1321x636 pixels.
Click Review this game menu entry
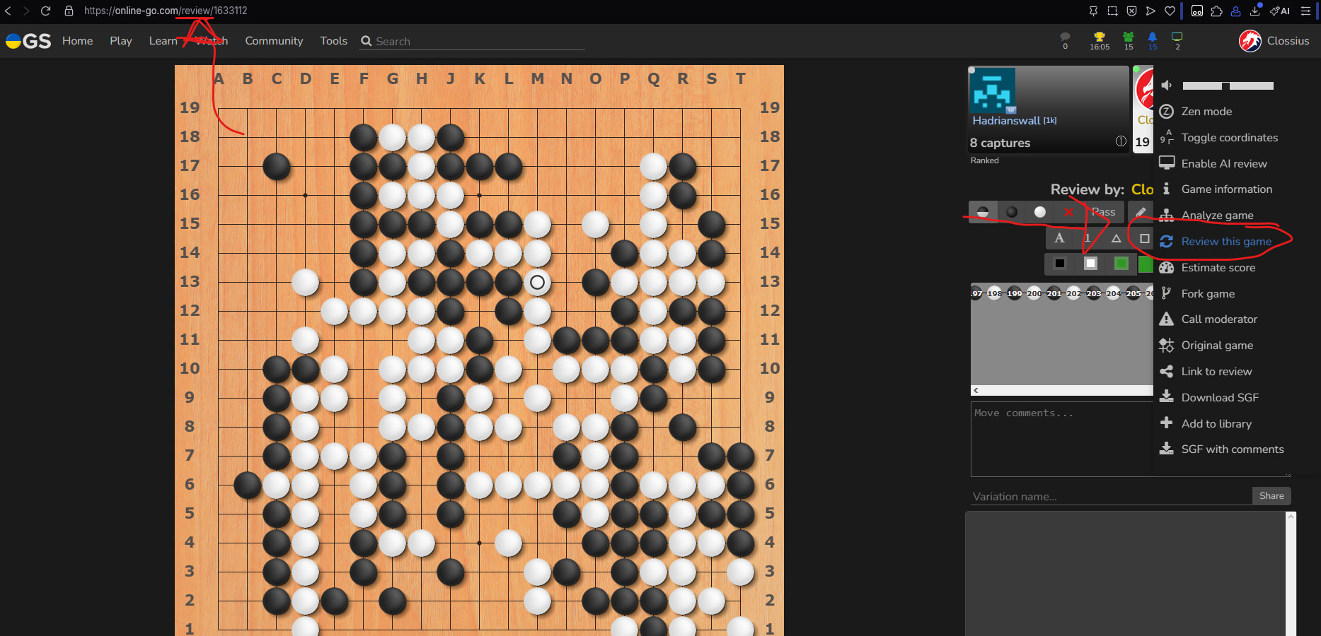pos(1225,242)
